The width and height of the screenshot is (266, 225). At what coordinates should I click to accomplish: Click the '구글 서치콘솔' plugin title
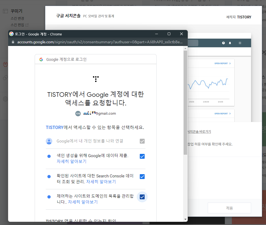68,16
